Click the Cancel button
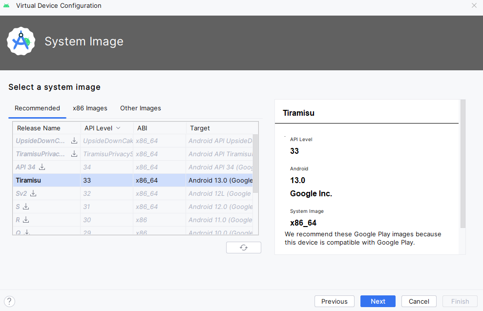Screen dimensions: 483x311 pos(419,301)
